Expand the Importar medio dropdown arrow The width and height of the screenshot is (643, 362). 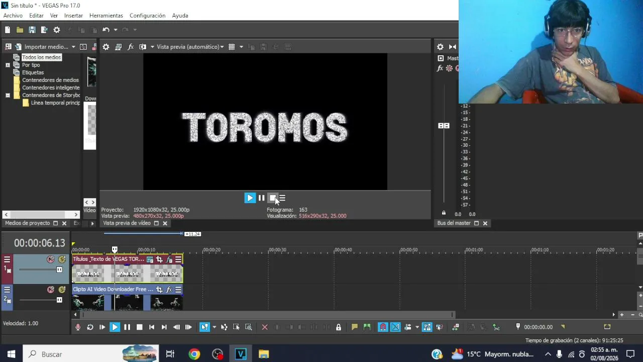tap(73, 47)
